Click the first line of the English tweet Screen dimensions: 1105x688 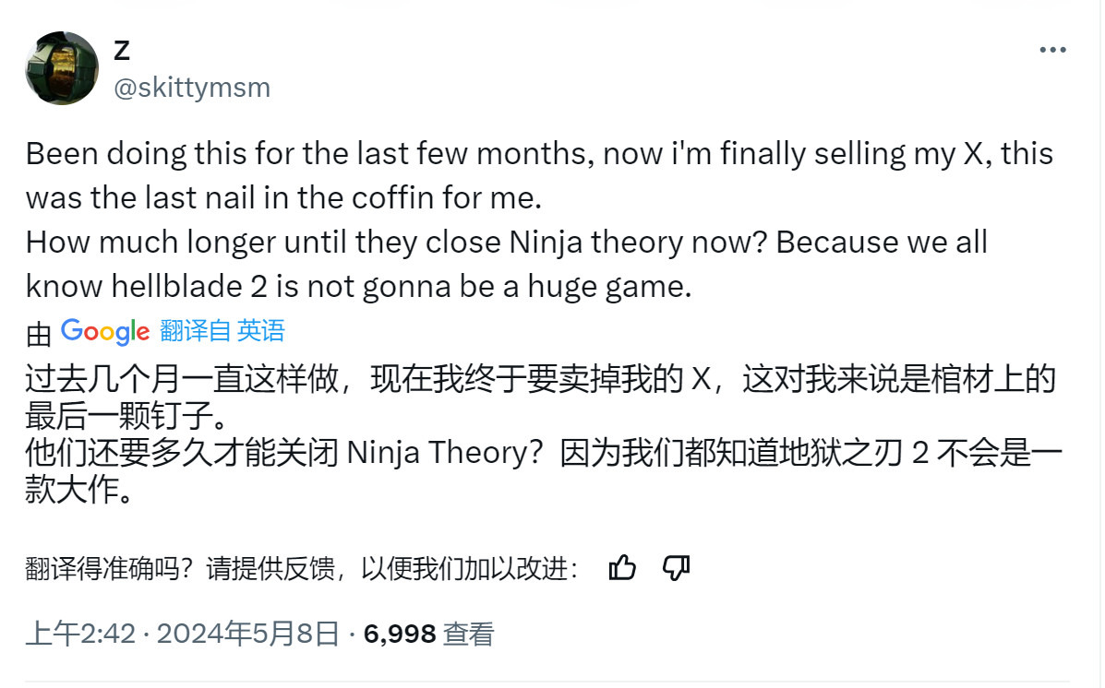(539, 154)
